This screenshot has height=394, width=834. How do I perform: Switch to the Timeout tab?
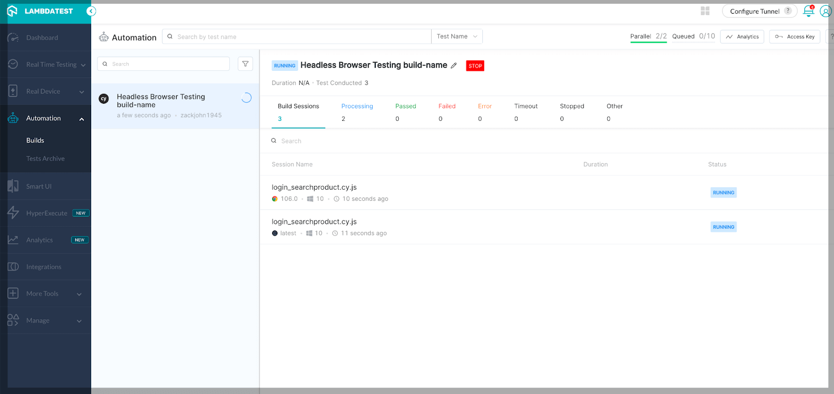[x=526, y=112]
